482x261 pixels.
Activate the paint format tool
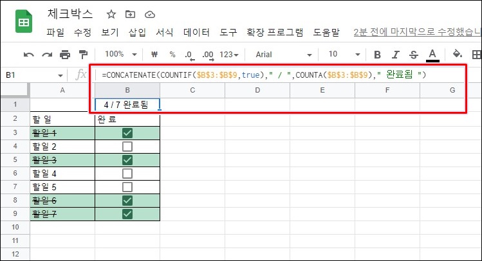pos(83,55)
